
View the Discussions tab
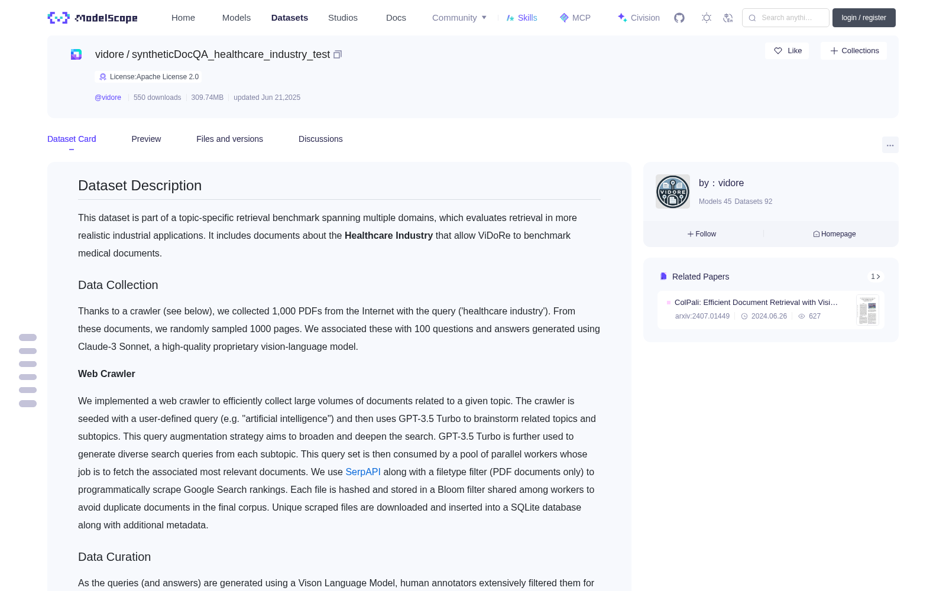point(320,139)
